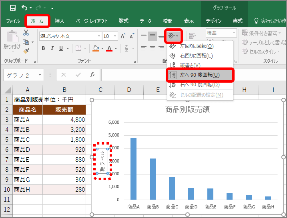Click the Insert Function fx icon
Viewport: 287px width, 218px height.
[92, 75]
